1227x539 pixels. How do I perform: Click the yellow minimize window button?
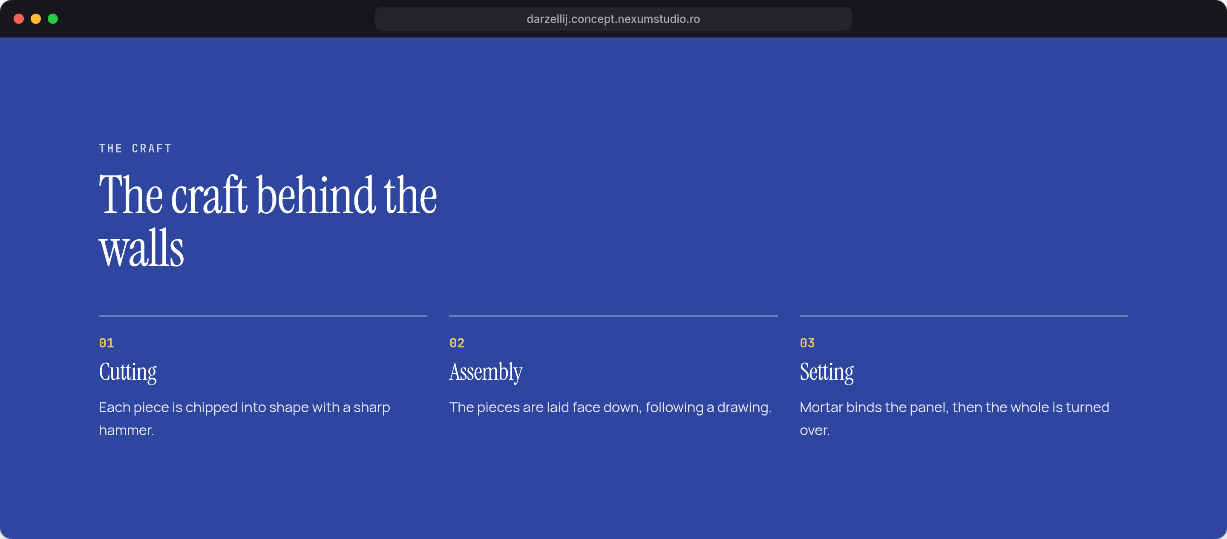36,19
